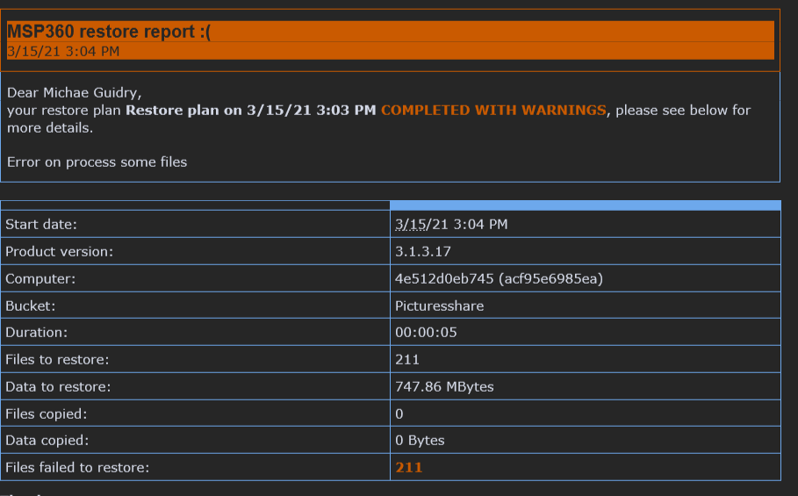Click the underlined Start date value
This screenshot has width=798, height=496.
point(451,225)
